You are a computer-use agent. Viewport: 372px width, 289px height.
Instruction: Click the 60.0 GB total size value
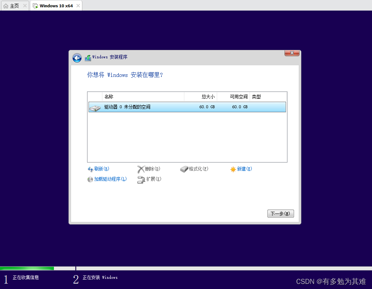pos(207,107)
